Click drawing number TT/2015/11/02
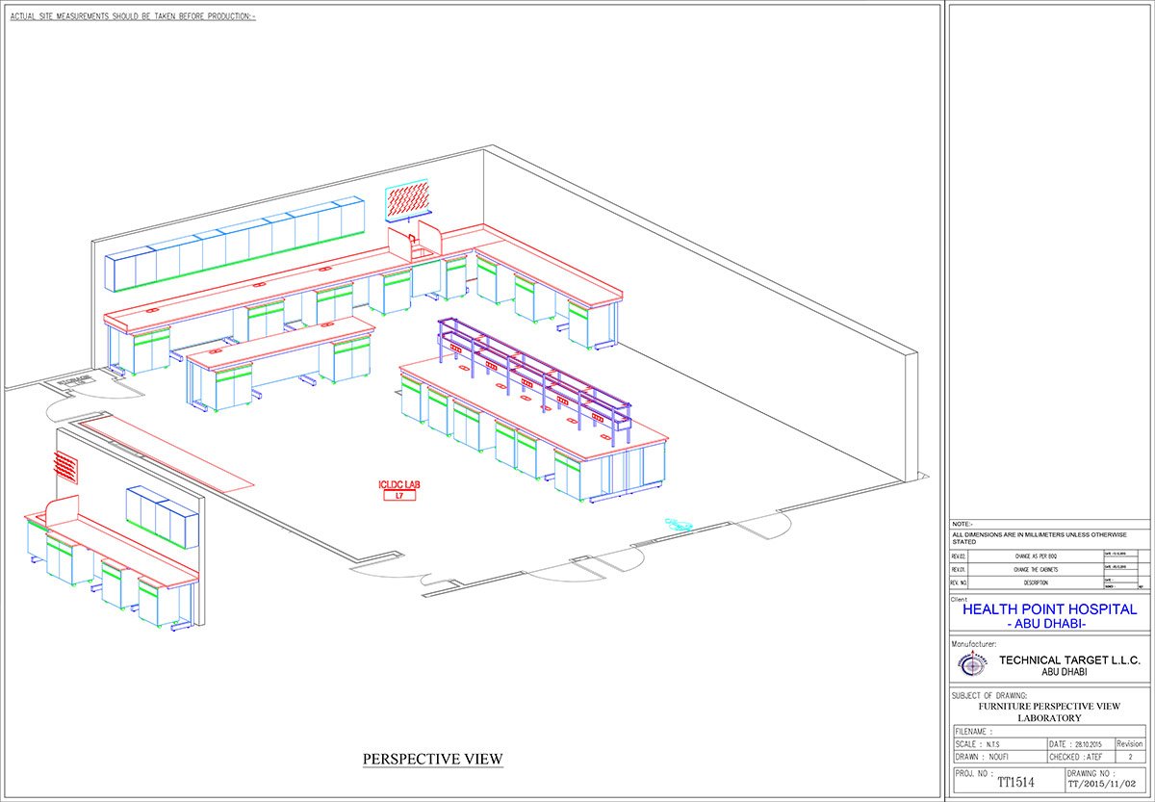1155x802 pixels. (1107, 786)
